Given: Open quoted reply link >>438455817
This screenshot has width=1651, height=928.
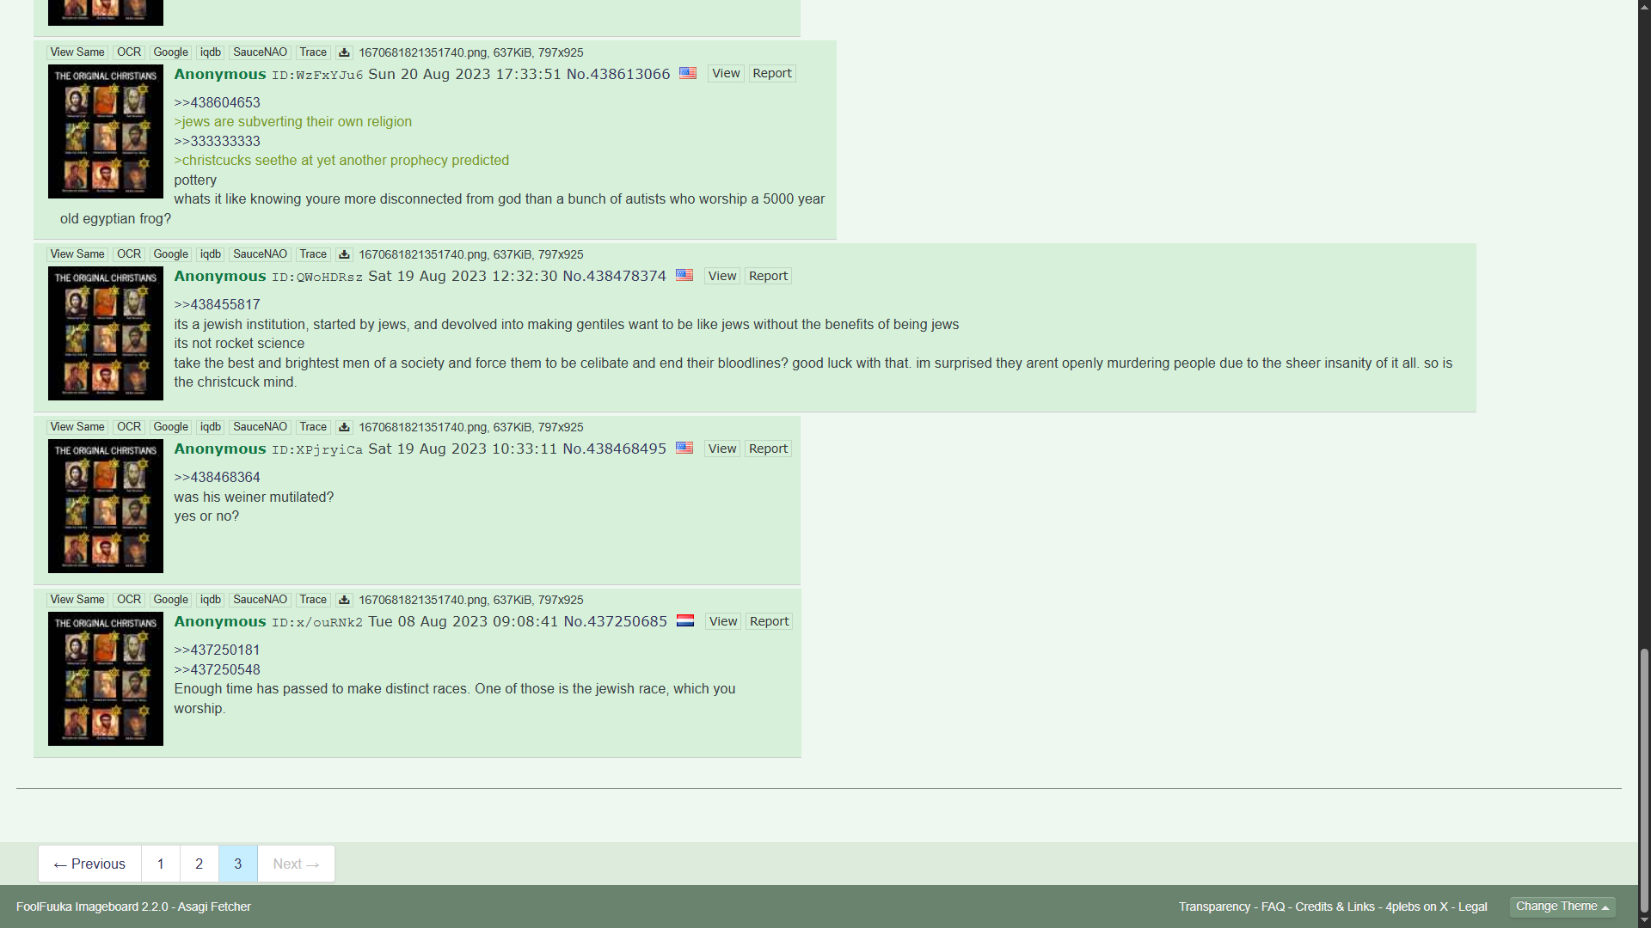Looking at the screenshot, I should (217, 304).
